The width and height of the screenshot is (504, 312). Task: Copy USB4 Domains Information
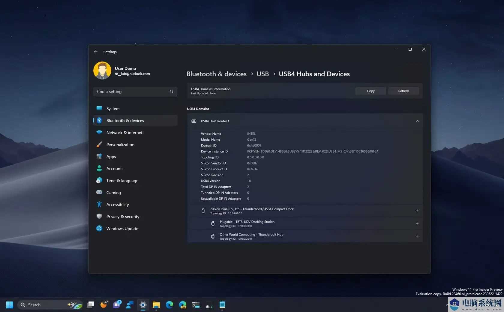click(x=371, y=91)
